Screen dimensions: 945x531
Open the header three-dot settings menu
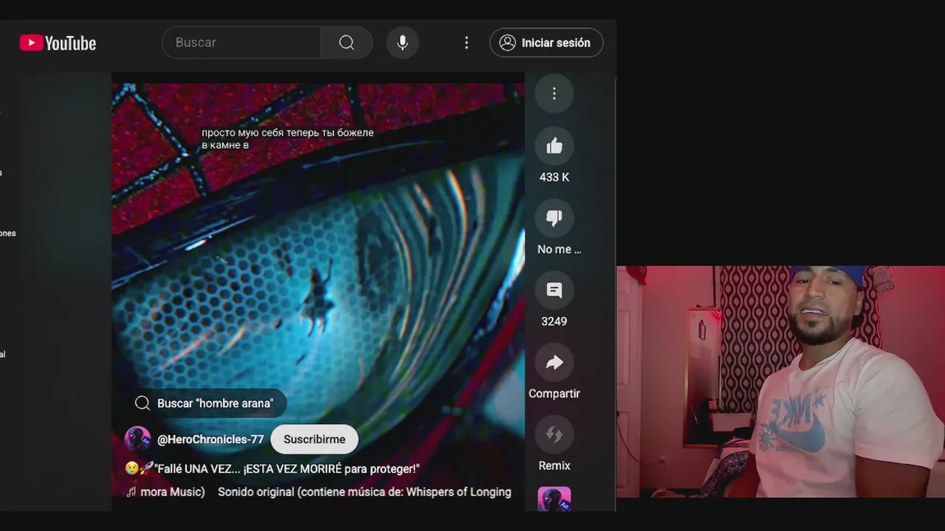(466, 43)
